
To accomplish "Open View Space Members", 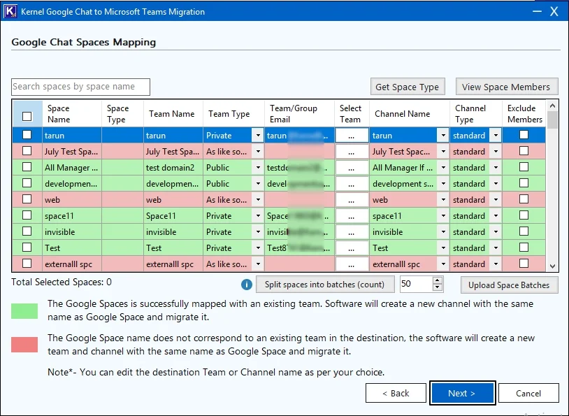I will (507, 87).
